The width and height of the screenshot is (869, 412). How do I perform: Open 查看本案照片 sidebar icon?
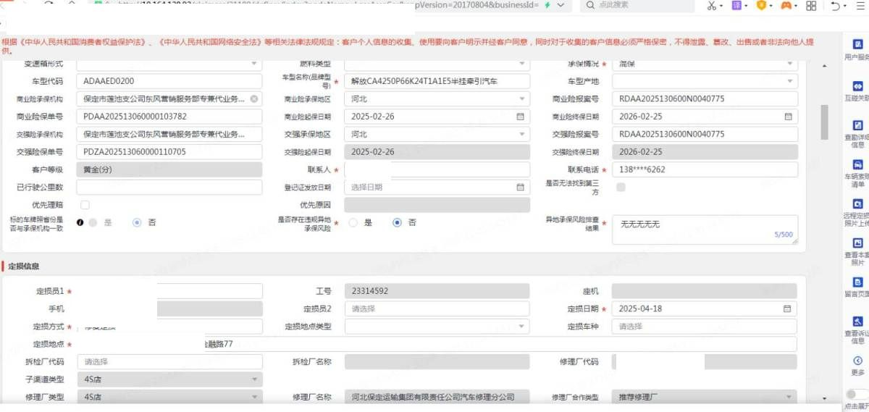coord(858,243)
